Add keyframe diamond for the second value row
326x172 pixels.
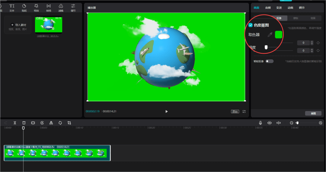tap(318, 50)
